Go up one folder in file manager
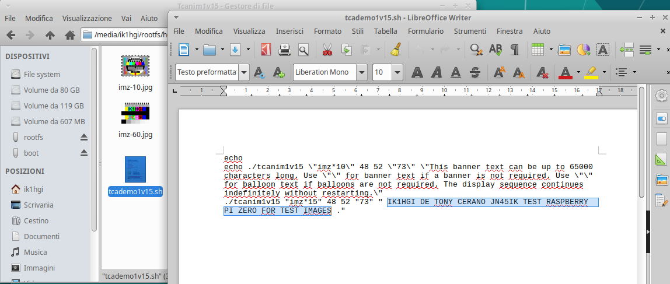This screenshot has height=284, width=670. (50, 35)
